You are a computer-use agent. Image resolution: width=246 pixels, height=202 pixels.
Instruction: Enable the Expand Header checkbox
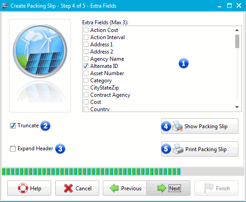13,148
